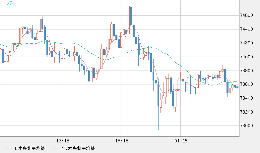
Task: Click the purple 5-period legend line swatch
Action: [x=9, y=148]
